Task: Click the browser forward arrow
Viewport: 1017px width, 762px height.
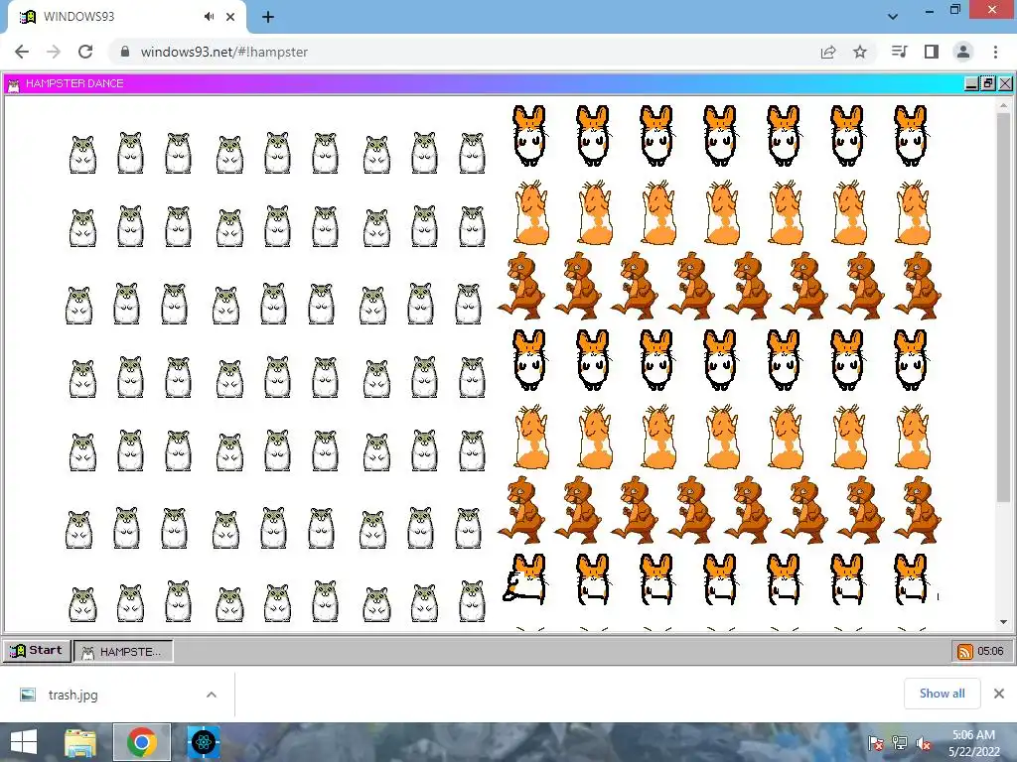Action: (54, 52)
